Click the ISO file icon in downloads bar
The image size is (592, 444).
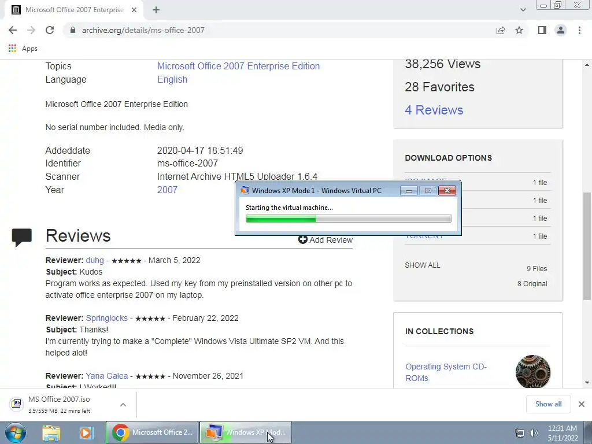pyautogui.click(x=16, y=404)
